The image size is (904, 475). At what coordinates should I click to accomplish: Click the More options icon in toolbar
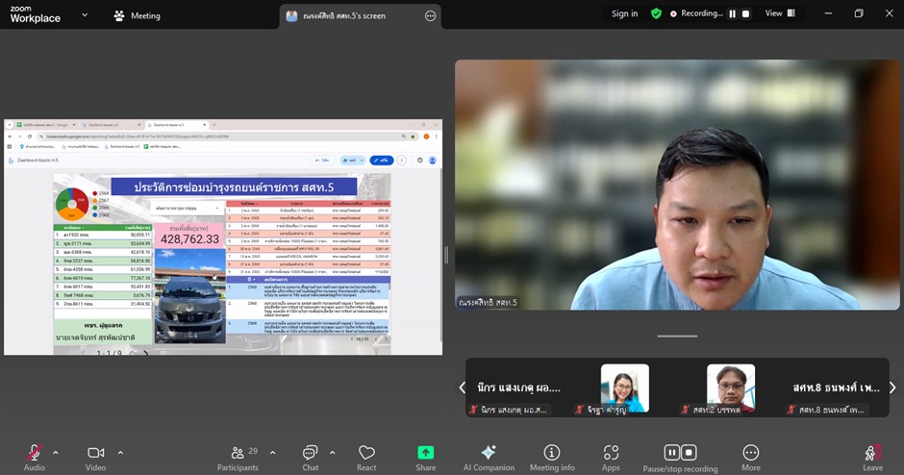point(751,453)
